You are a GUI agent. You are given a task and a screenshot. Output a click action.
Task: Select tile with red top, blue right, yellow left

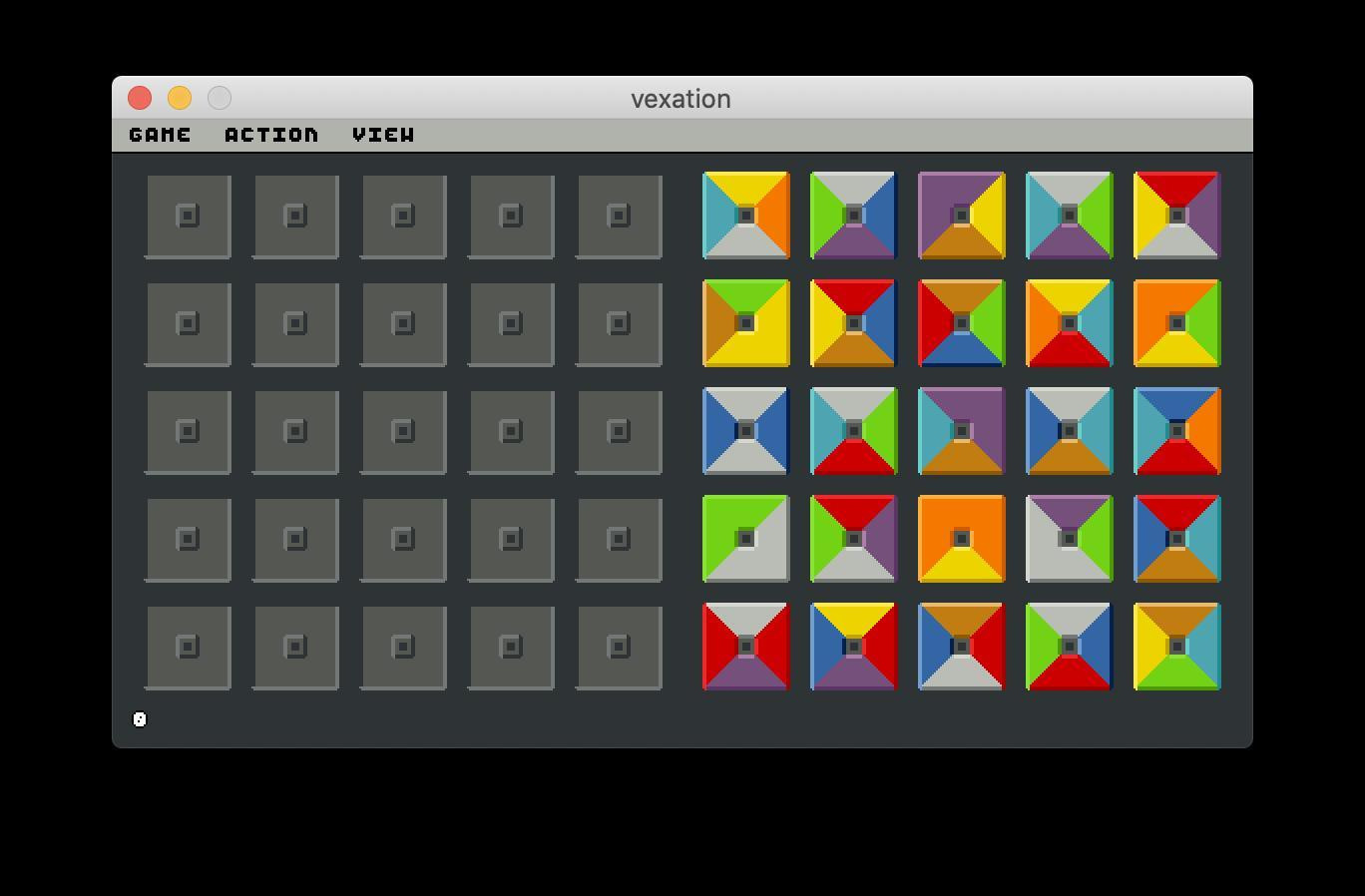click(854, 323)
